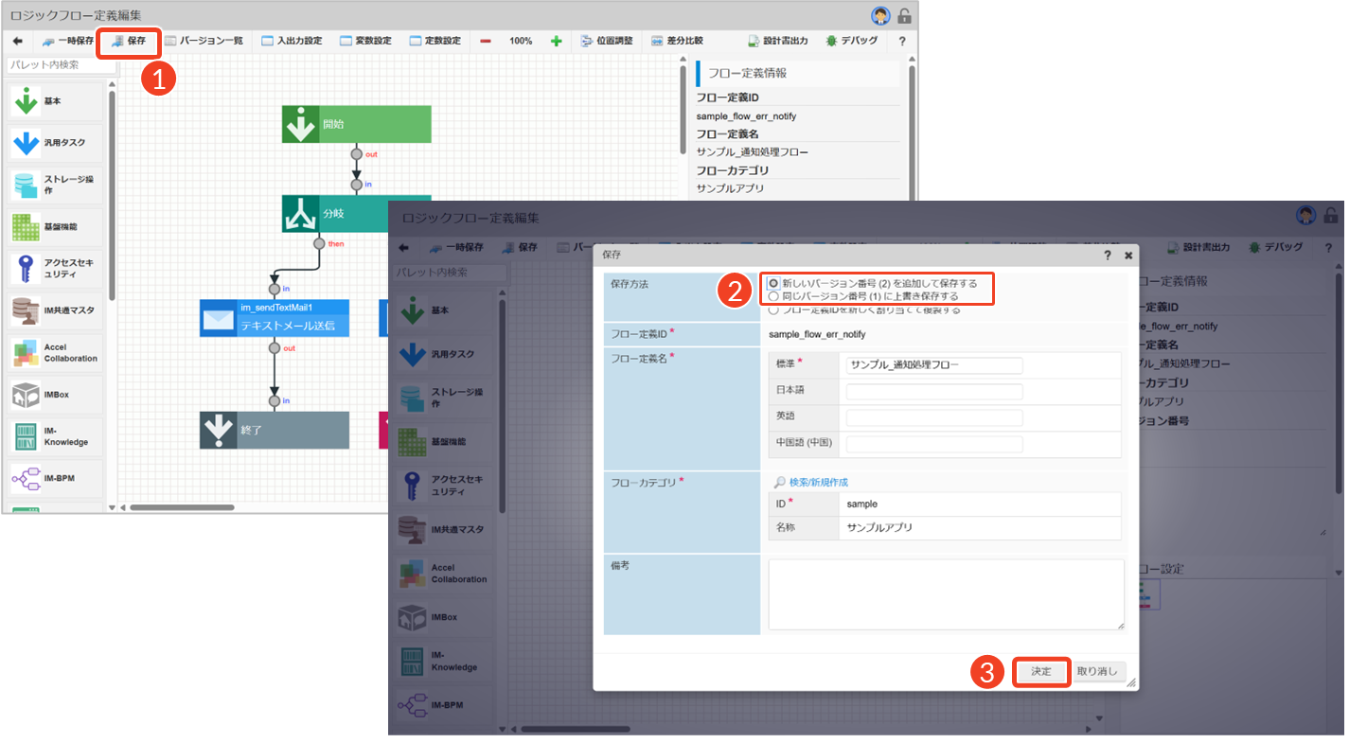
Task: Select the third save method radio button
Action: [x=774, y=310]
